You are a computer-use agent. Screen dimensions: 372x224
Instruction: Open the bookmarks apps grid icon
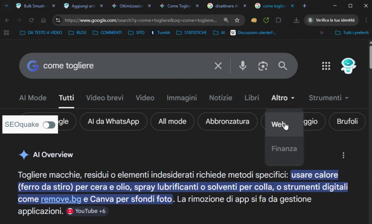click(x=7, y=33)
